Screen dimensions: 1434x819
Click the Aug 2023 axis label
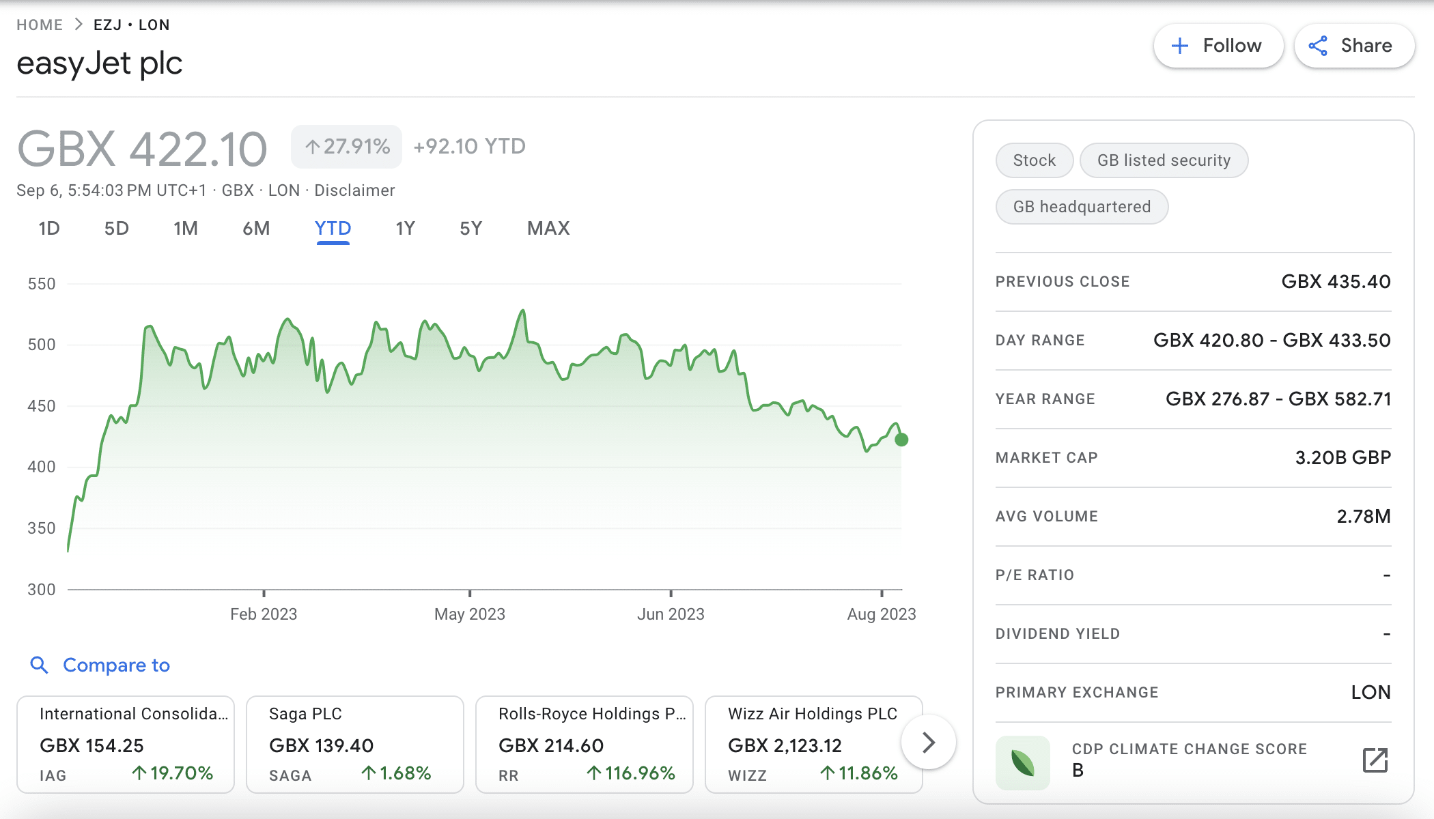tap(882, 614)
